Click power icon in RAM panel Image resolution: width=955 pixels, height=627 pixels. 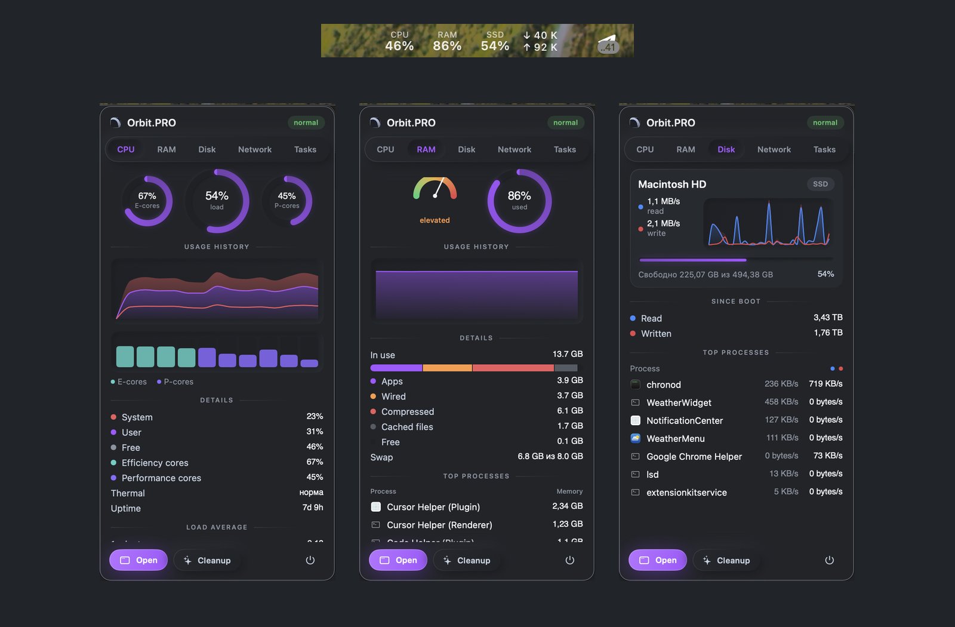569,560
